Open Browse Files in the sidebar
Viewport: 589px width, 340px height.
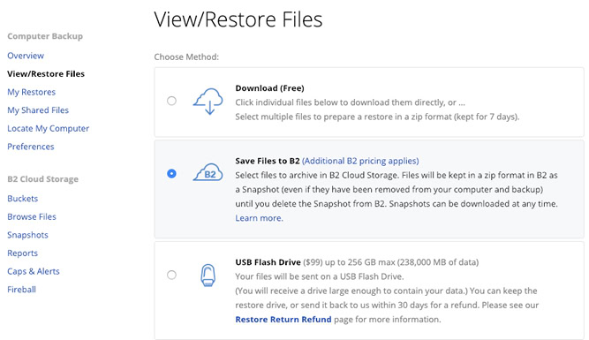pos(32,216)
